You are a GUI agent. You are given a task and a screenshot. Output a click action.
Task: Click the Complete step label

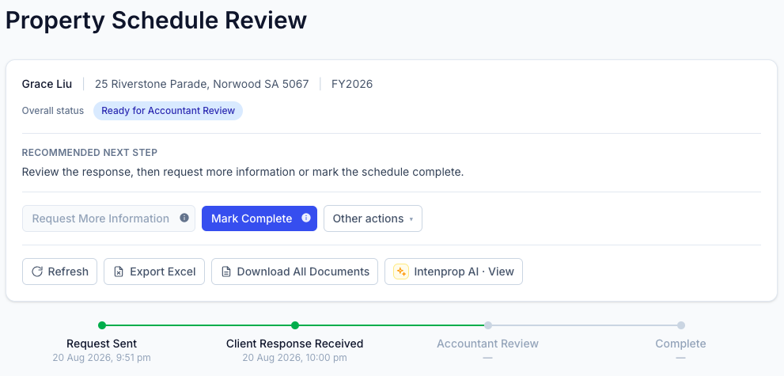[680, 344]
